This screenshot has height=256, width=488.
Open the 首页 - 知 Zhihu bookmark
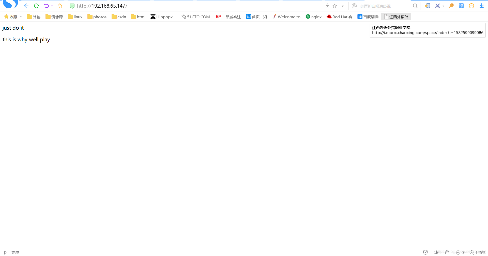point(256,17)
